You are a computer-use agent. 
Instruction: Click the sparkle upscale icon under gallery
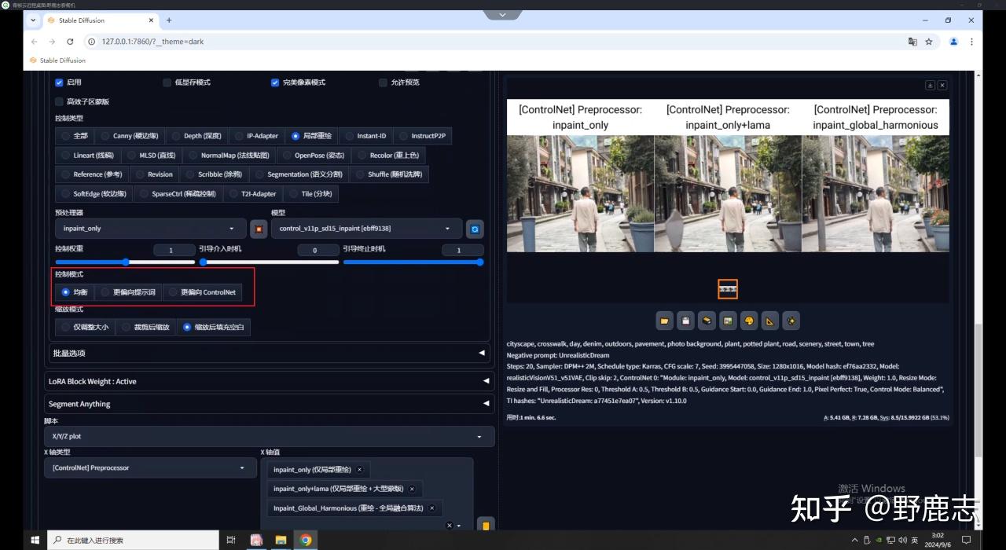click(x=791, y=321)
